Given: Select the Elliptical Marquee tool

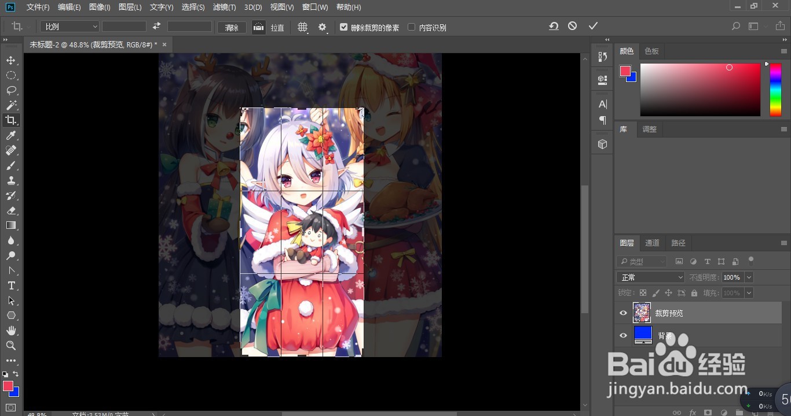Looking at the screenshot, I should pos(11,76).
